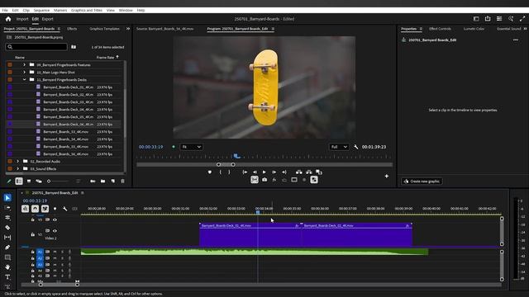Click the Home icon
The height and width of the screenshot is (297, 529).
pos(8,19)
